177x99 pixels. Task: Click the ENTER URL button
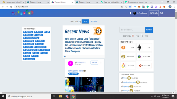154,13
